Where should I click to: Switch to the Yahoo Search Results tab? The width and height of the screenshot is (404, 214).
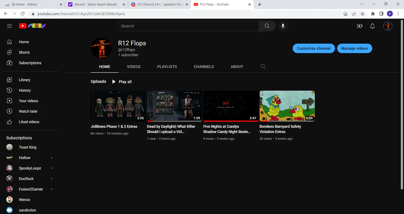97,4
